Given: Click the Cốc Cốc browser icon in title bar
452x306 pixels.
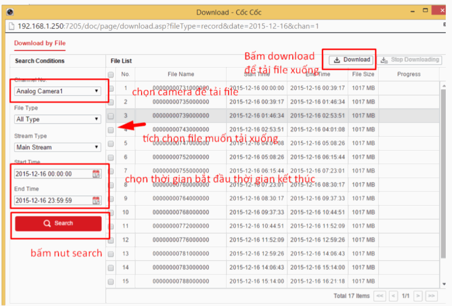Looking at the screenshot, I should 10,12.
